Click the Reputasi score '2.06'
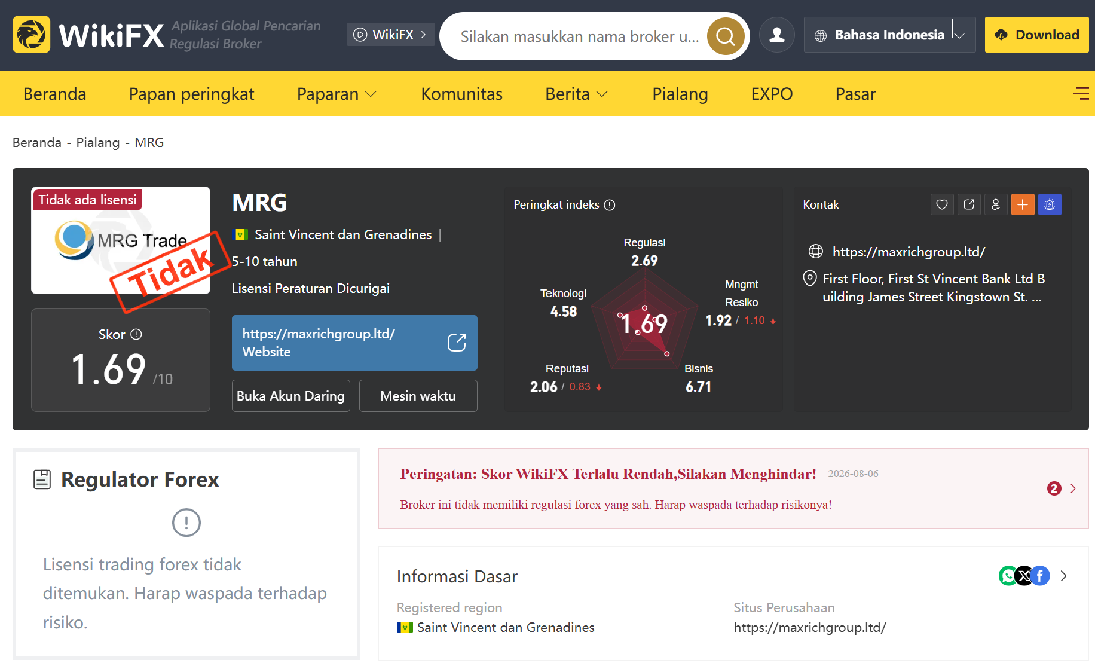This screenshot has width=1095, height=672. [x=543, y=387]
